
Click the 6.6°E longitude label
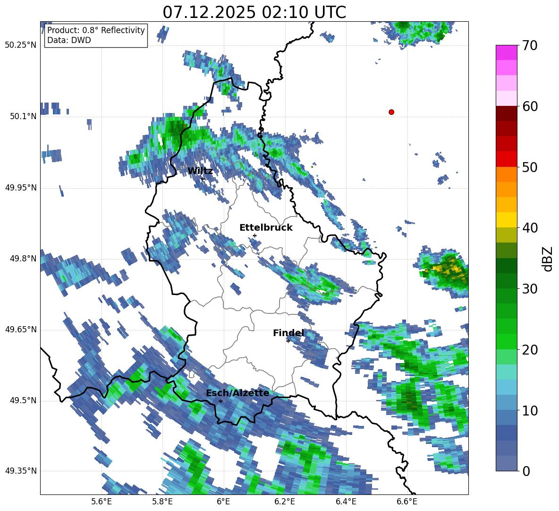point(407,502)
